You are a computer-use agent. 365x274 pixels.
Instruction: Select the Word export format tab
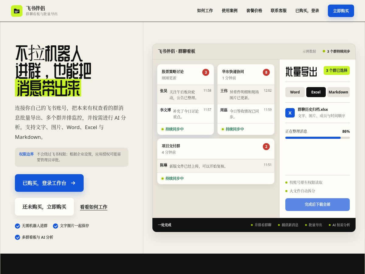tap(295, 92)
